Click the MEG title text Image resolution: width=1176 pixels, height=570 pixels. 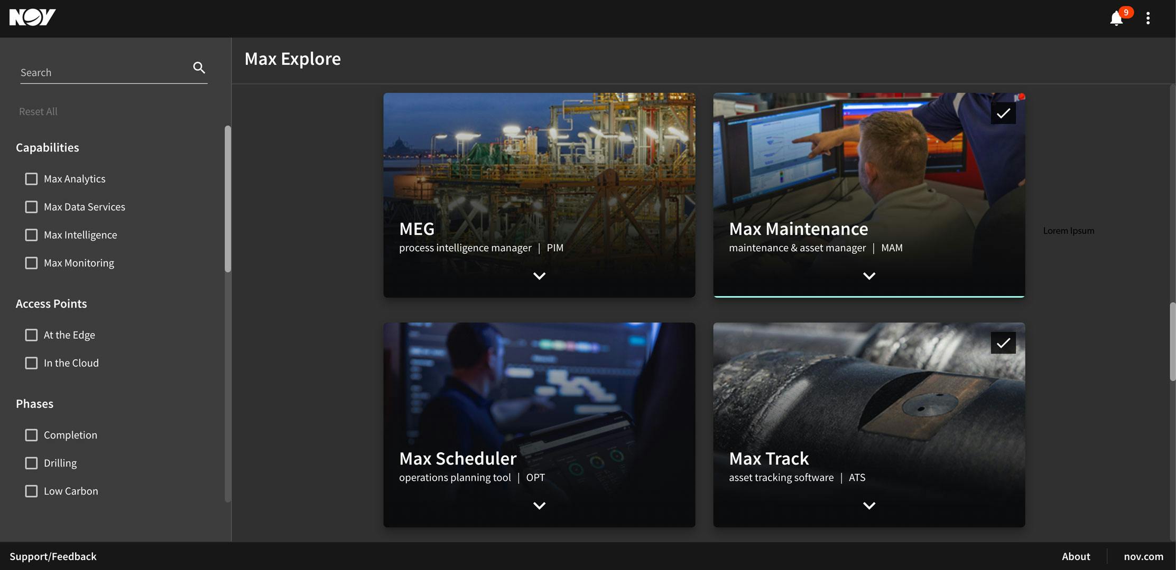[x=416, y=229]
